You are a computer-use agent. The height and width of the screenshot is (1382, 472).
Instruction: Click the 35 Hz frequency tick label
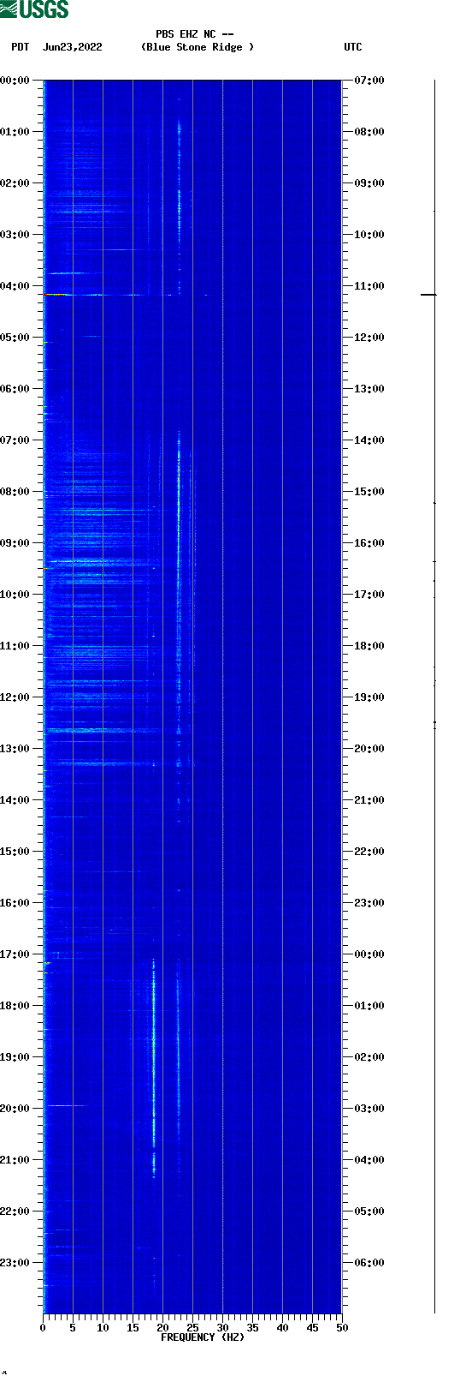coord(252,1327)
